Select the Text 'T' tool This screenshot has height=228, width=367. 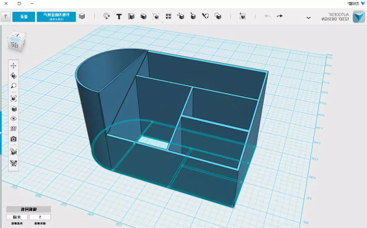pyautogui.click(x=119, y=16)
